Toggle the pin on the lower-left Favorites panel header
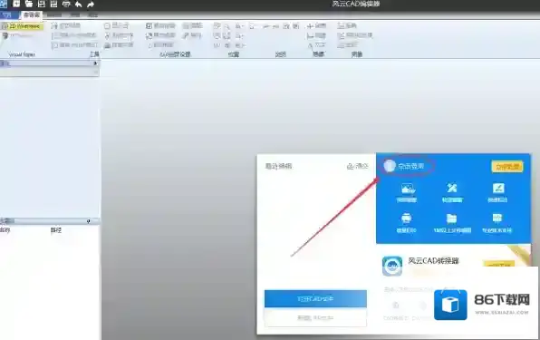The image size is (540, 340). (x=89, y=221)
